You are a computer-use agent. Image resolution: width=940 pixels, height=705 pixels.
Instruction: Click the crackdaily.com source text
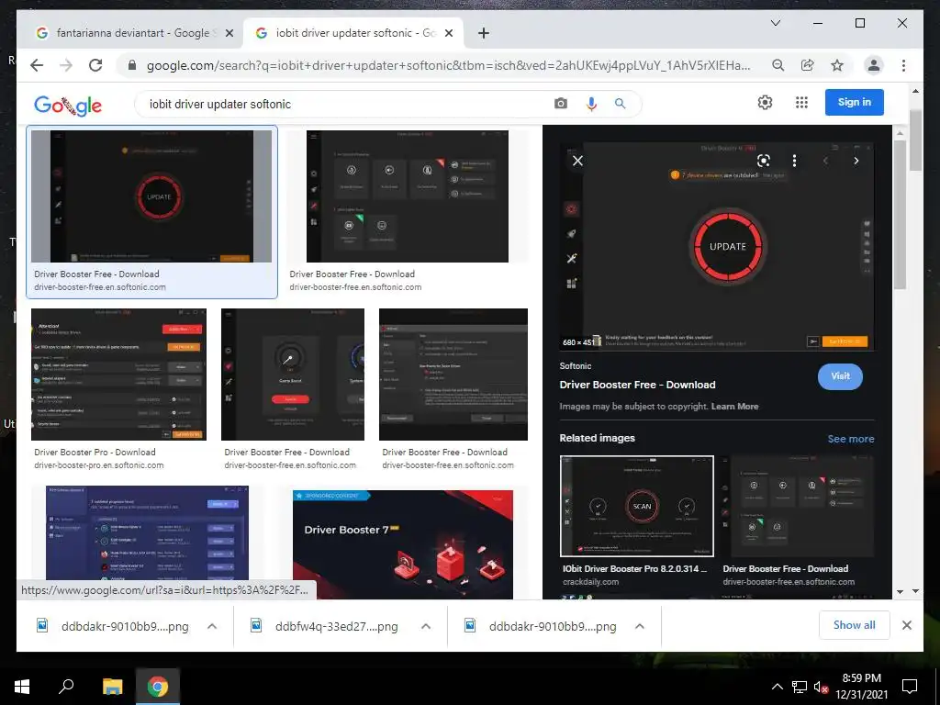590,581
